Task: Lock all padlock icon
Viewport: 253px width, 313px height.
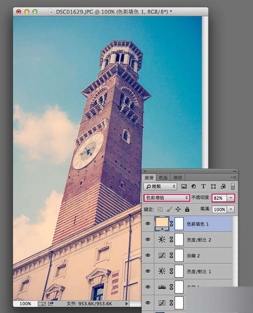Action: (x=187, y=209)
